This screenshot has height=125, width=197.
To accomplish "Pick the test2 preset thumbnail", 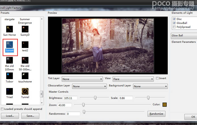I will 25,45.
